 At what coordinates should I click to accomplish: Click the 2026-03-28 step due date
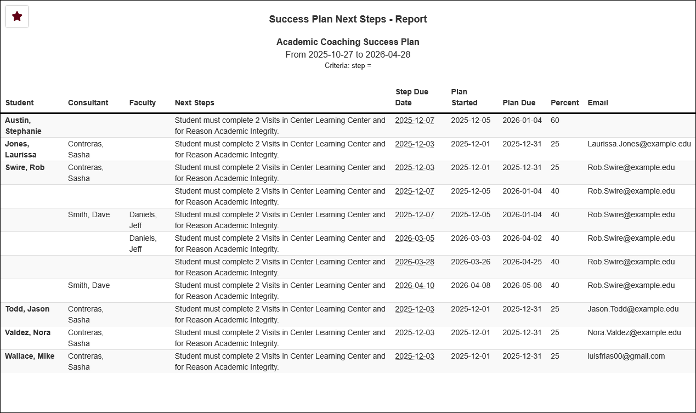coord(415,262)
